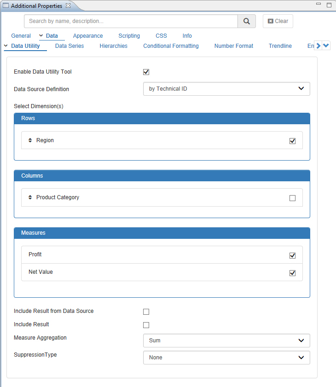The image size is (336, 387).
Task: Click the Additional Properties panel icon
Action: tap(6, 6)
